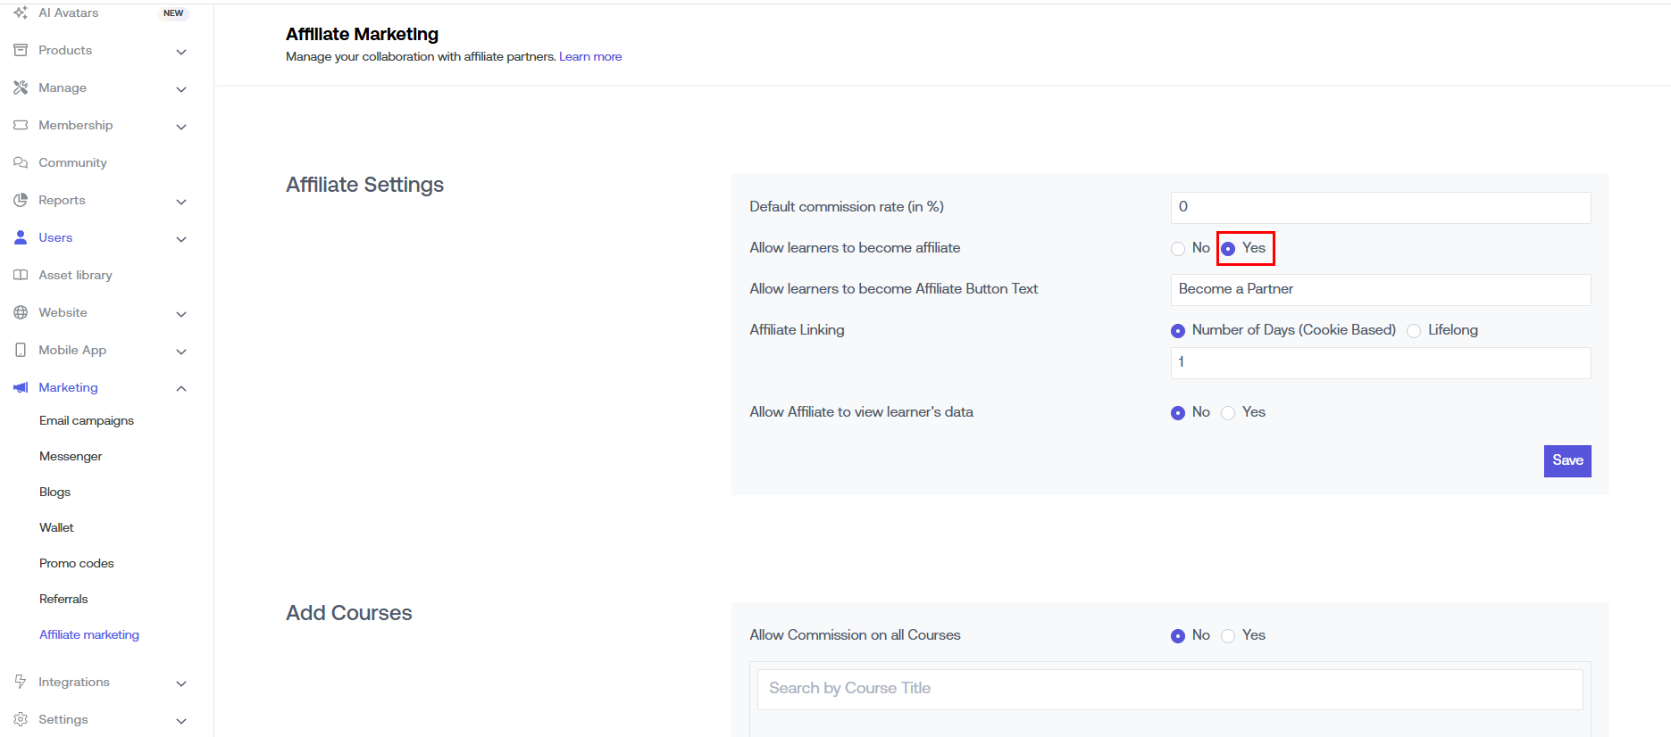Focus the Default commission rate field
This screenshot has height=737, width=1671.
(x=1380, y=207)
